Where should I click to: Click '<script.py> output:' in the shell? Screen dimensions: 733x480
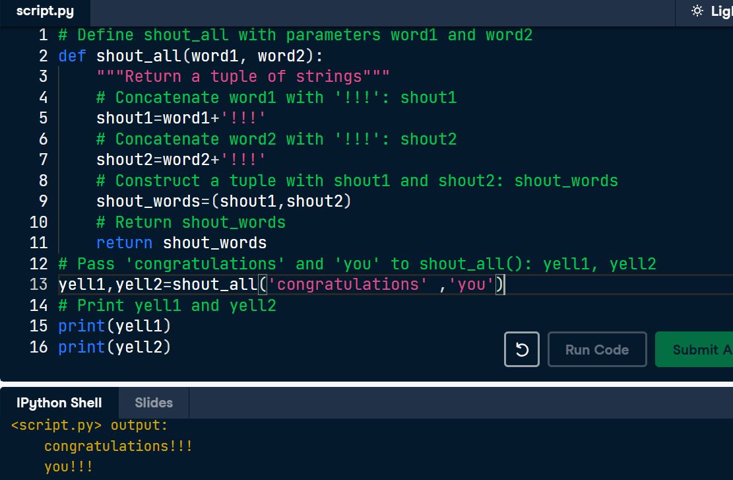[89, 425]
